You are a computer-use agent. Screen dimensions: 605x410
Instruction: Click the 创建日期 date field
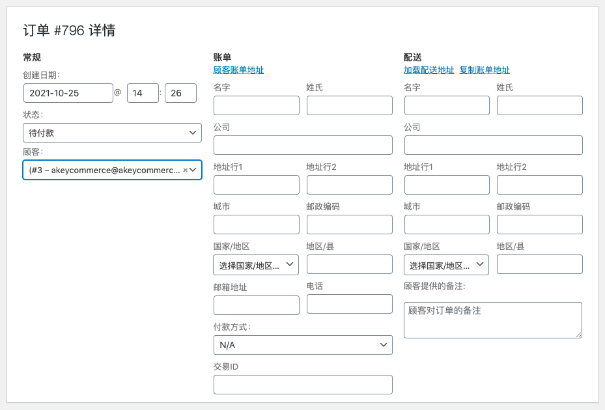point(68,93)
